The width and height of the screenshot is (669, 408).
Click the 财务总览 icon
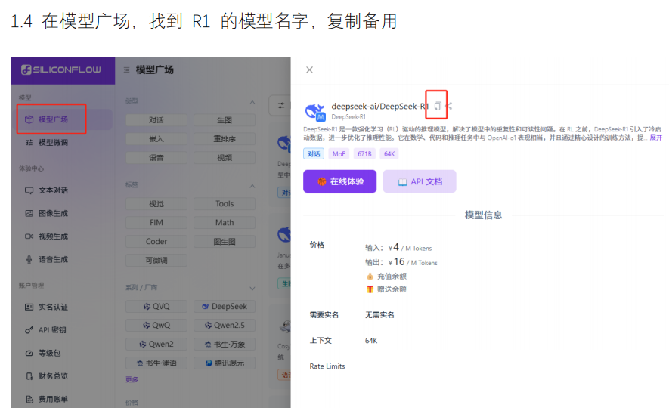click(29, 376)
